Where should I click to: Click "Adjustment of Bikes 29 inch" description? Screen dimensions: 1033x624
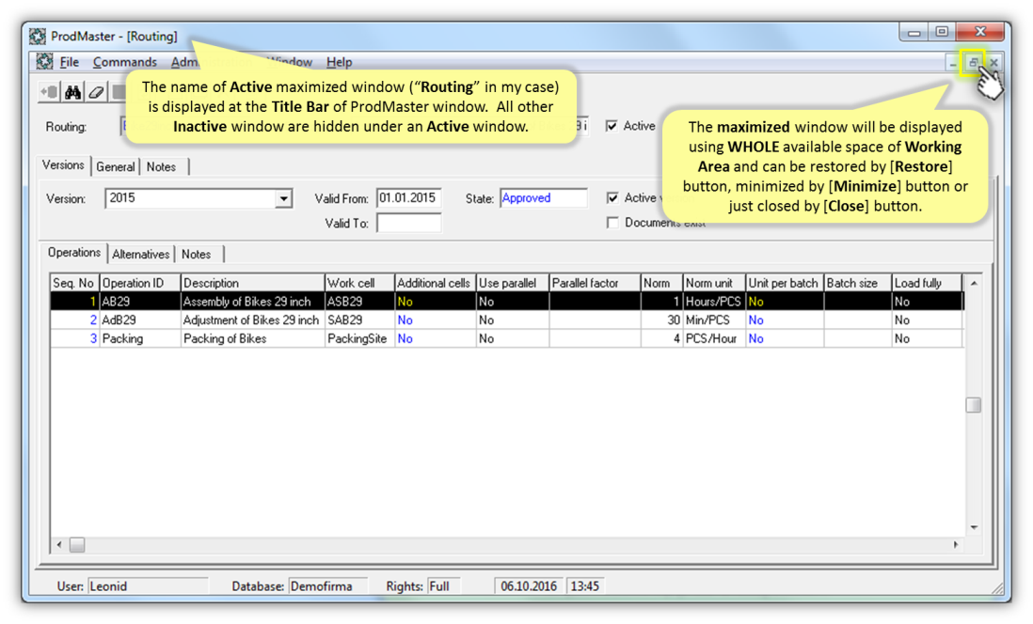click(x=251, y=320)
